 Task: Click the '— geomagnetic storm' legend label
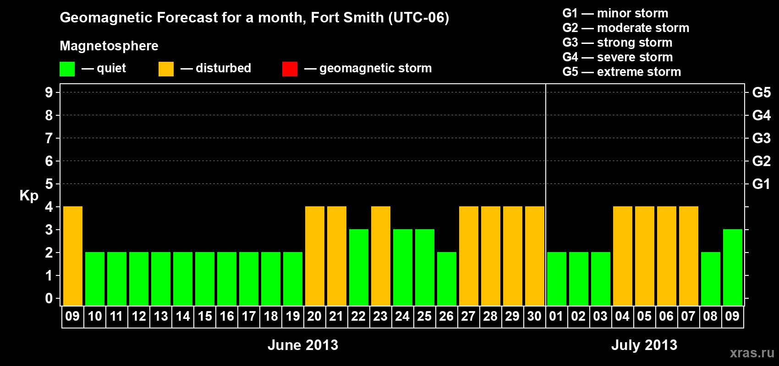coord(368,68)
